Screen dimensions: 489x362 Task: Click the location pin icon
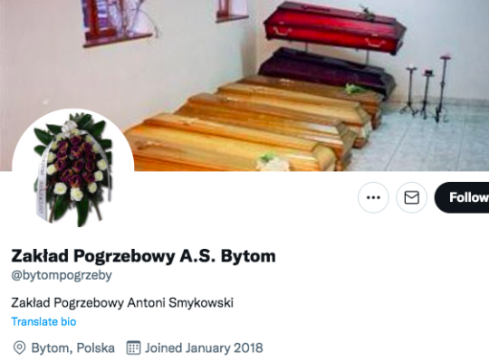tap(19, 348)
